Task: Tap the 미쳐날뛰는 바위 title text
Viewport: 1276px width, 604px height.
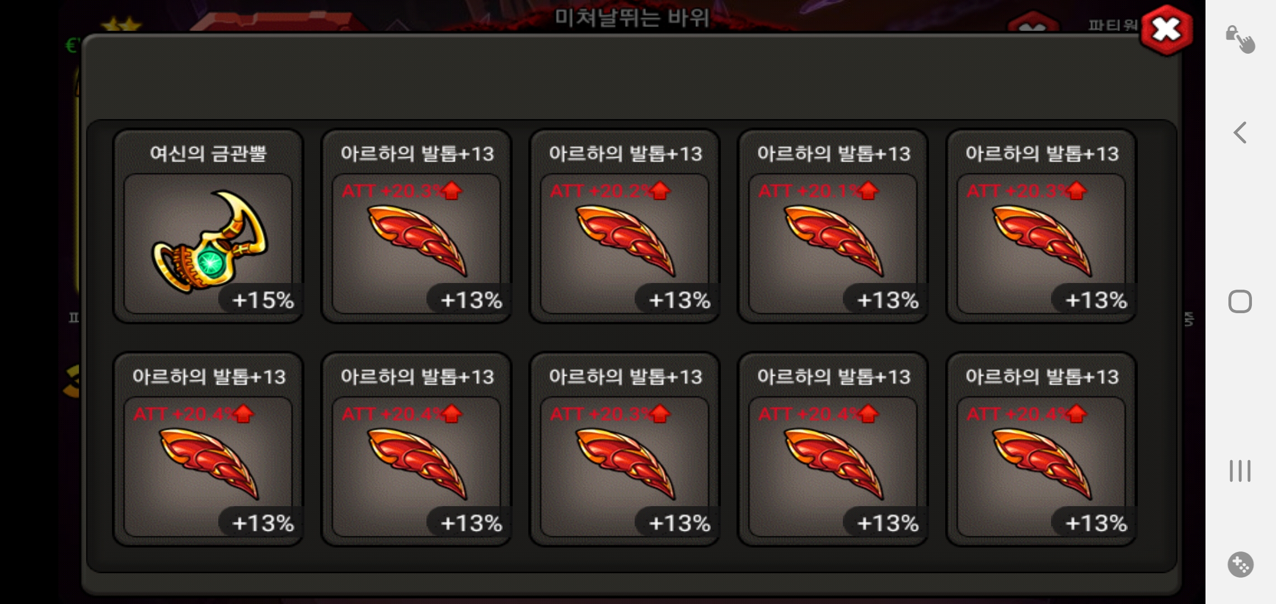Action: [x=632, y=17]
